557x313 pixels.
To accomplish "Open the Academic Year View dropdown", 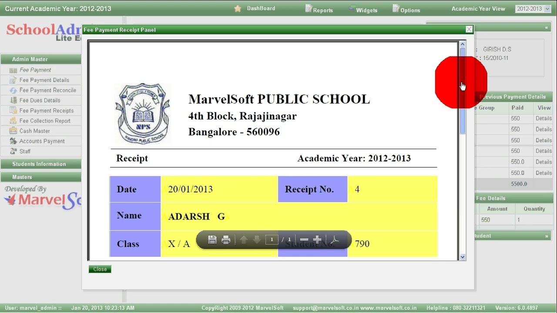I will (x=533, y=9).
